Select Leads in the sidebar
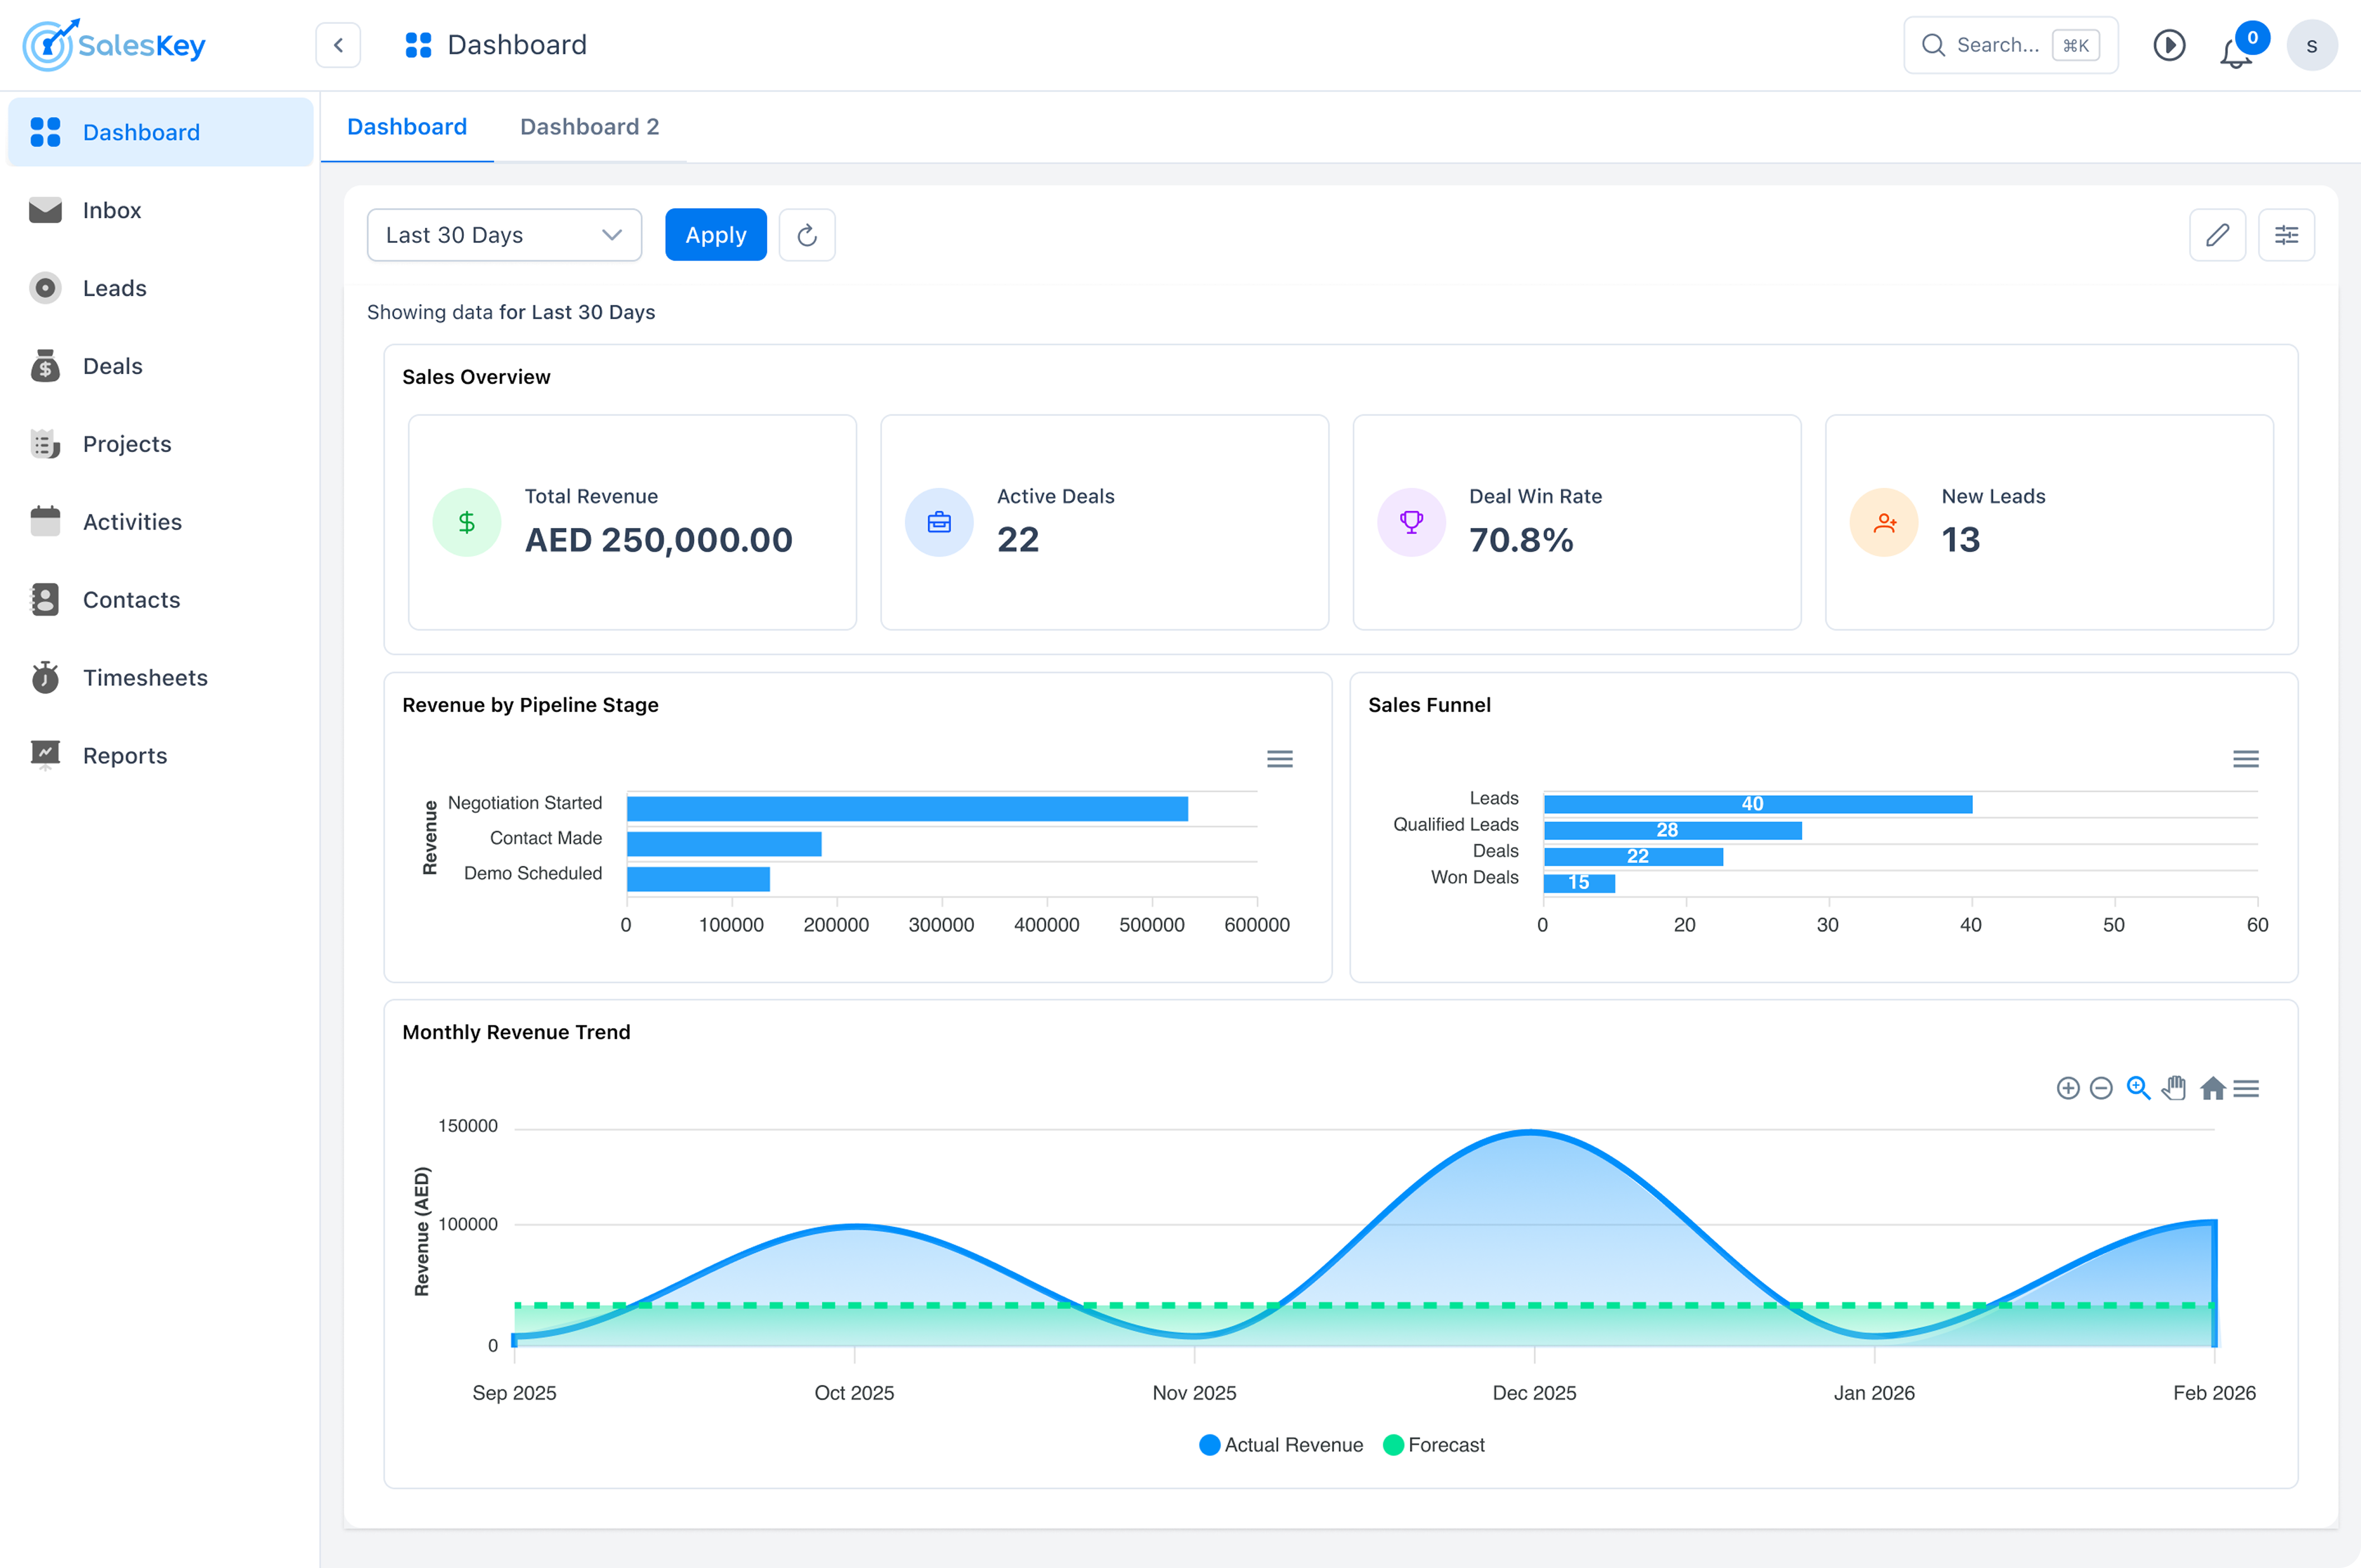Viewport: 2361px width, 1568px height. click(x=114, y=288)
